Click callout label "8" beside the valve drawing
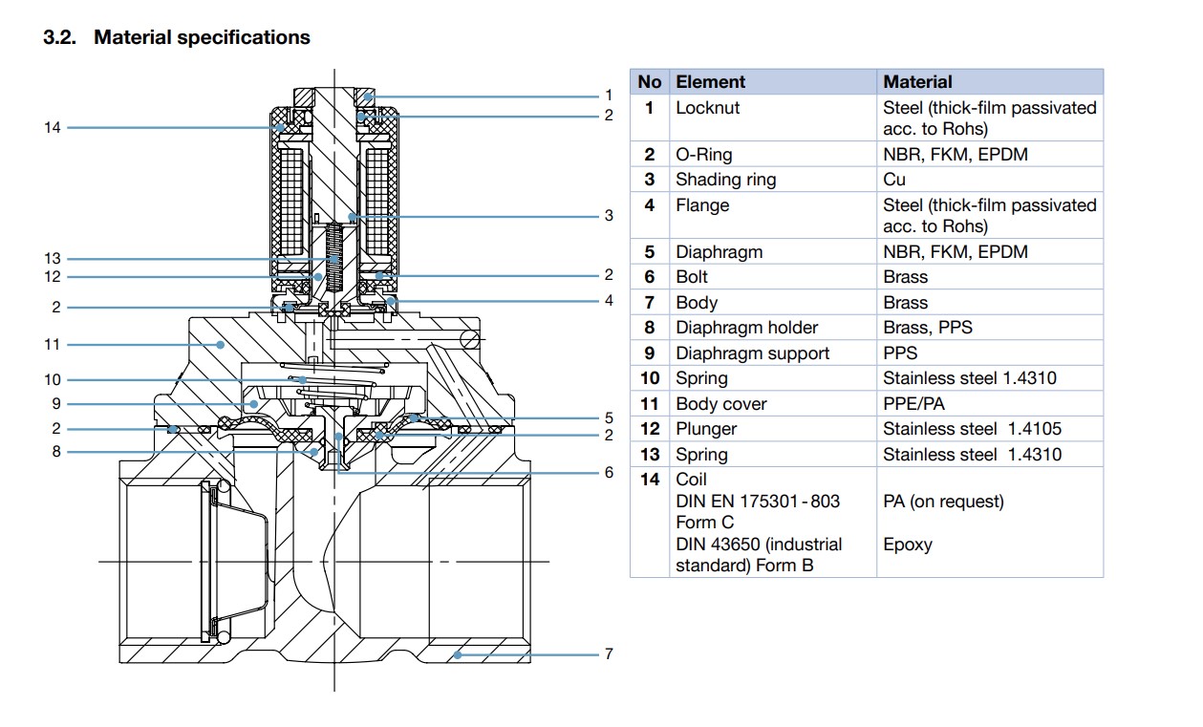This screenshot has height=727, width=1203. [56, 452]
